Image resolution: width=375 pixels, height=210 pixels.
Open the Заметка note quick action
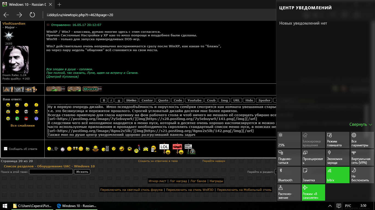tap(313, 175)
